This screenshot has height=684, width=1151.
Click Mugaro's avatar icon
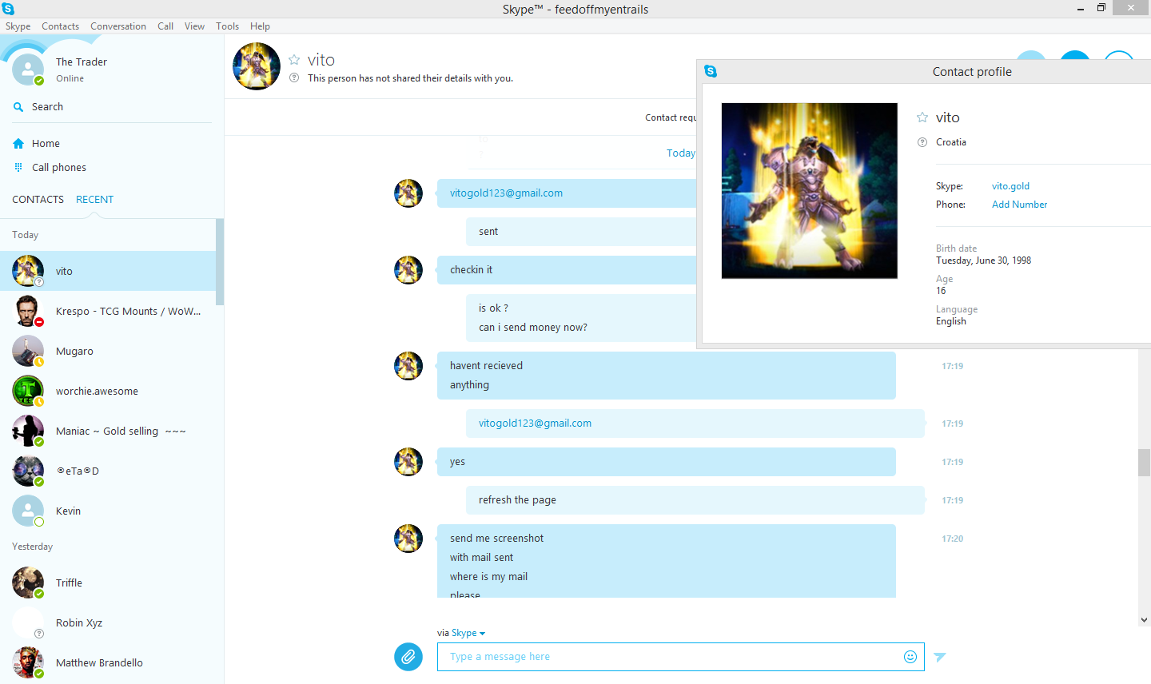pyautogui.click(x=28, y=351)
